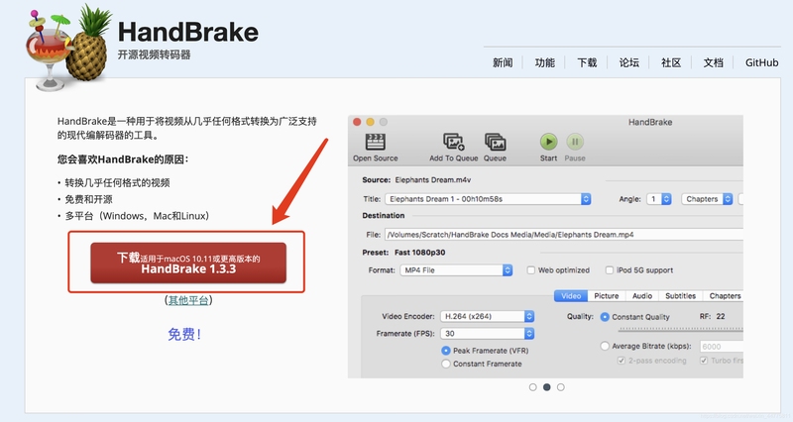Screen dimensions: 793x422
Task: Click the Source Elephants Dream.m4v text
Action: (x=416, y=180)
